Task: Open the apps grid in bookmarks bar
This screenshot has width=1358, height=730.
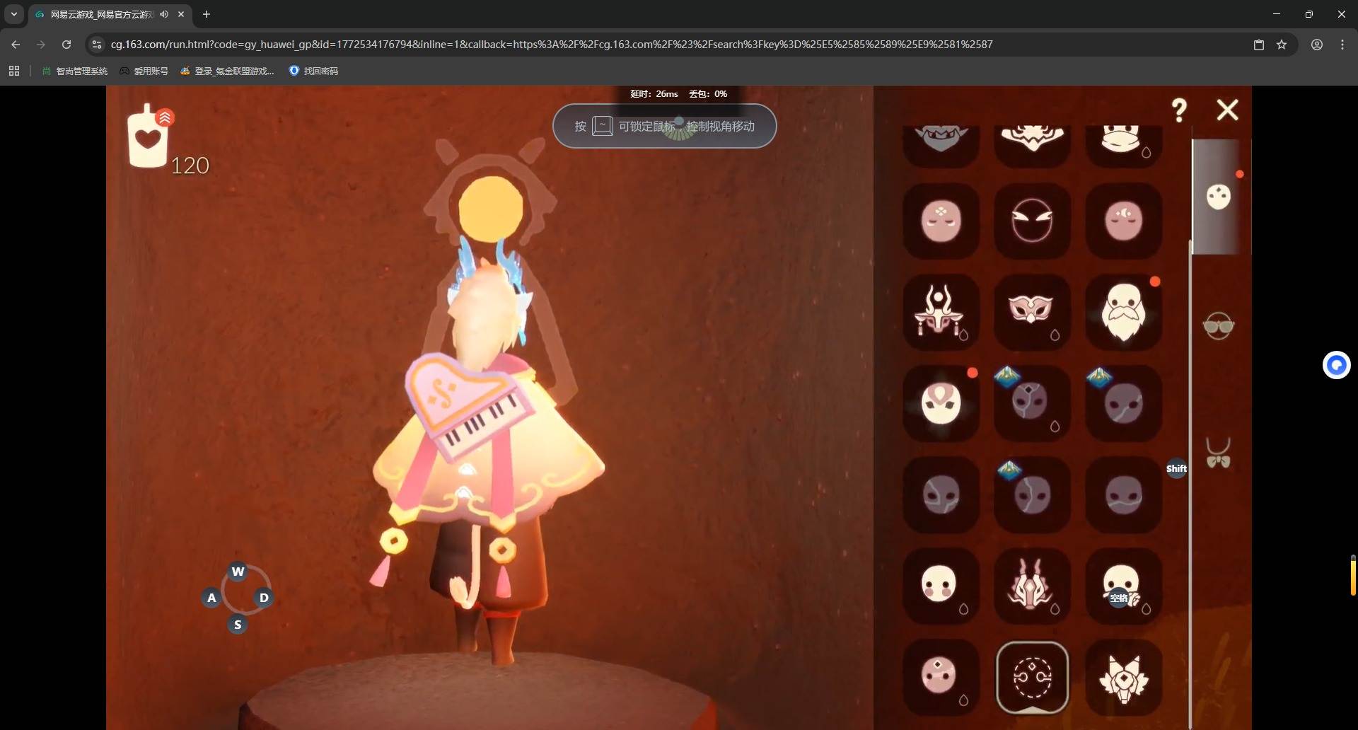Action: point(14,71)
